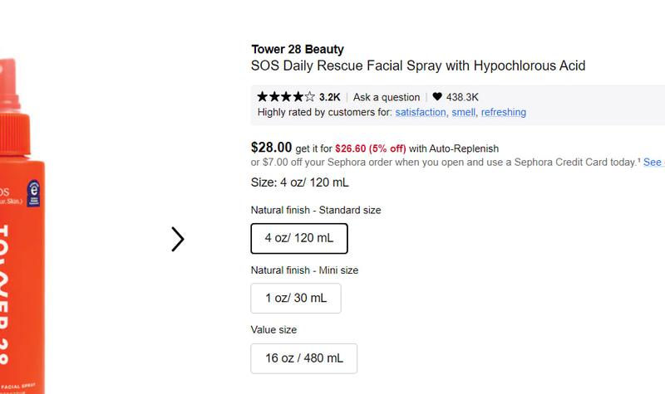Screen dimensions: 665x394
Task: Click the Value size heading
Action: [273, 330]
